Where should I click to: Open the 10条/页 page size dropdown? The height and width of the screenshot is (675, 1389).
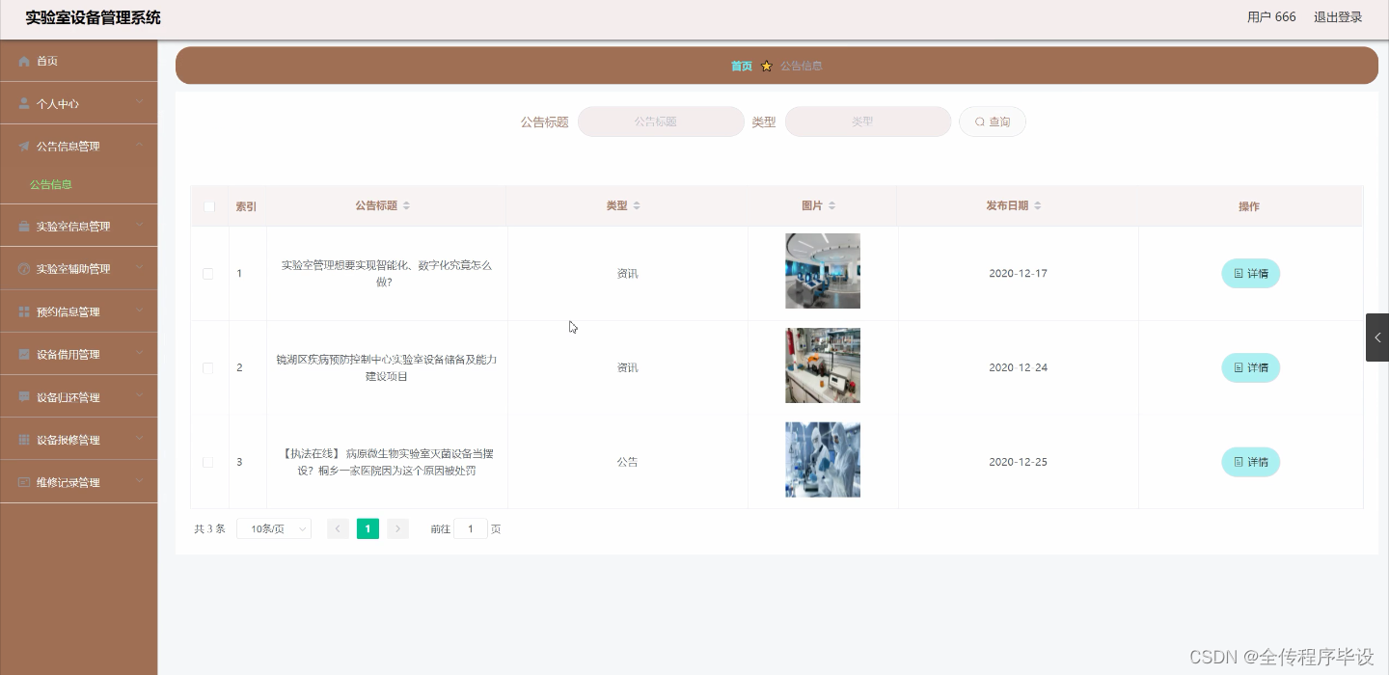point(273,528)
